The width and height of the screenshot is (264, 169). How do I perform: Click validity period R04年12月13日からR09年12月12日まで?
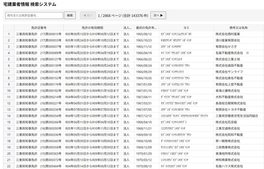click(92, 116)
